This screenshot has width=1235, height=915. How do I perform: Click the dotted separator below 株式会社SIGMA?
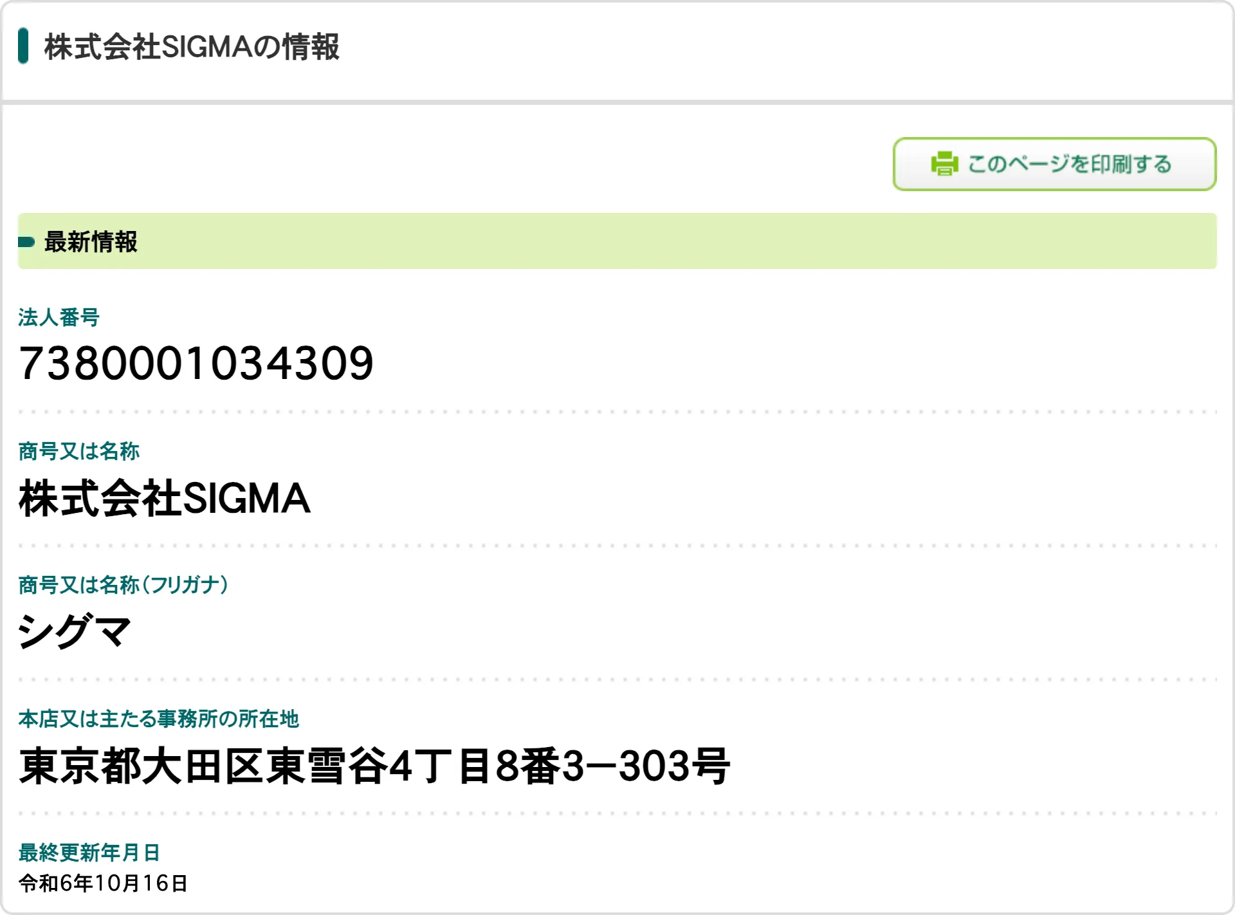[617, 546]
